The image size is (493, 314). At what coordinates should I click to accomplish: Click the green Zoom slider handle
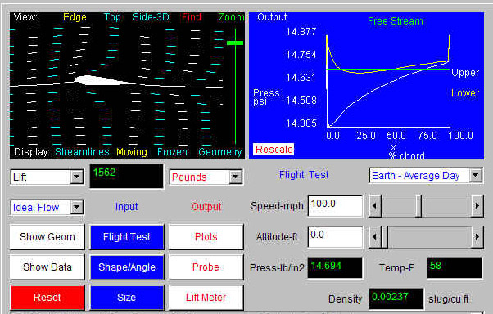[235, 43]
